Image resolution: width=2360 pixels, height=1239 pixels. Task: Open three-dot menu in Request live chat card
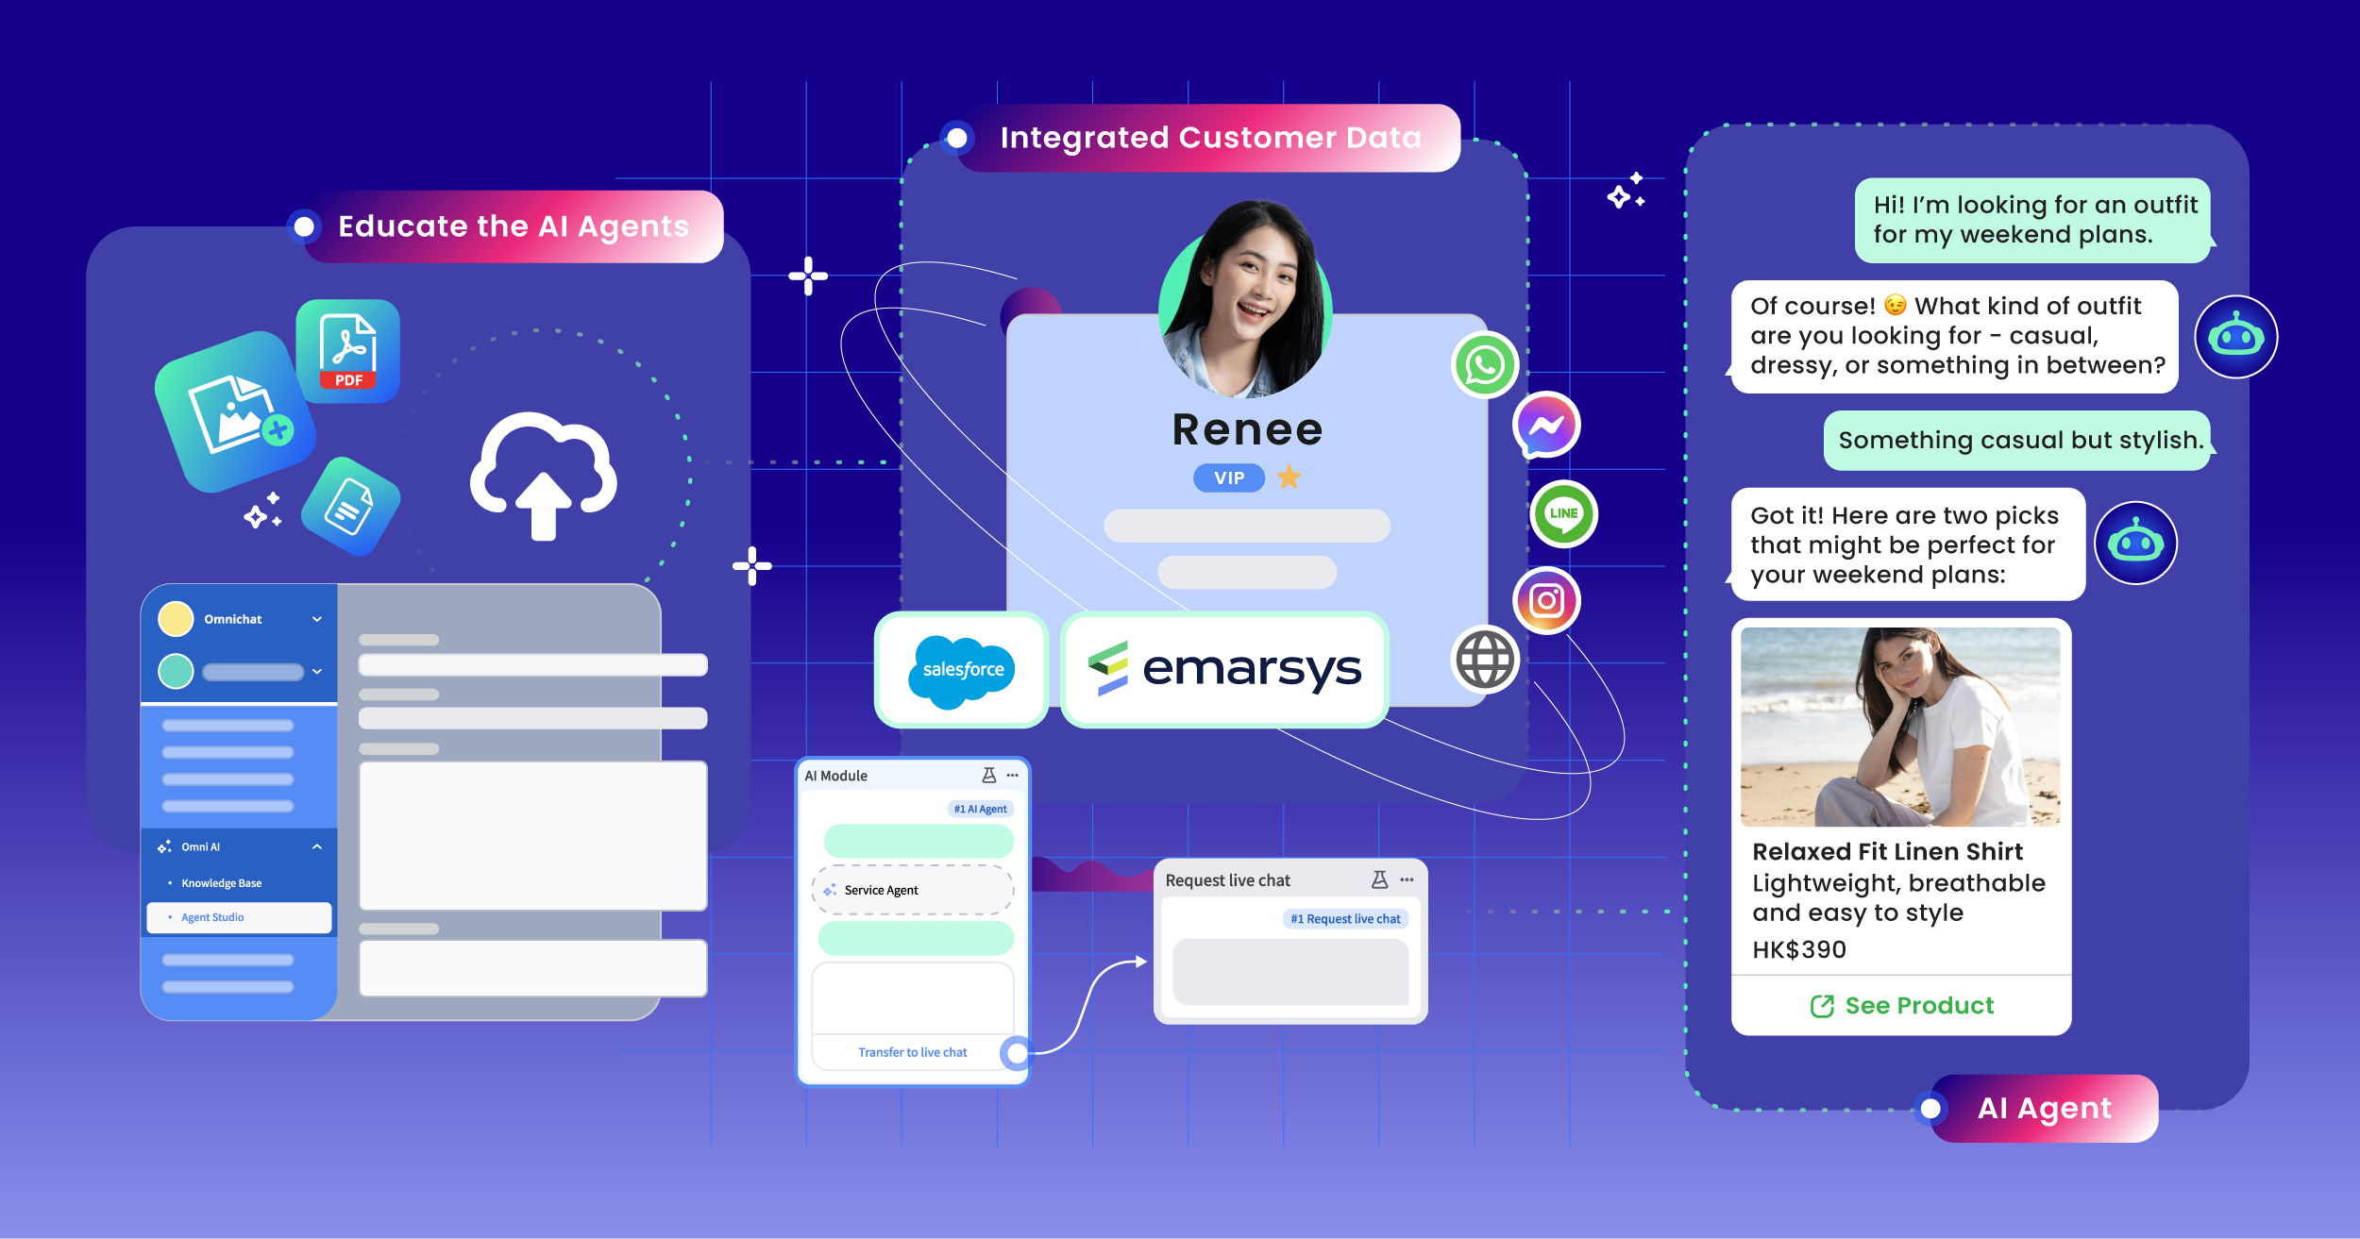click(x=1408, y=879)
